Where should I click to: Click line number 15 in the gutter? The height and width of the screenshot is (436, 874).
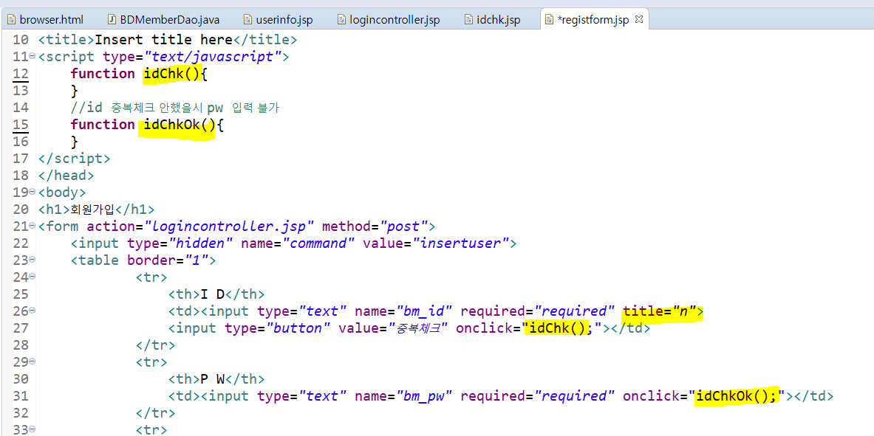click(x=20, y=124)
